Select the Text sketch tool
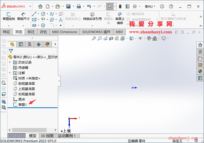The width and height of the screenshot is (204, 143). tap(61, 20)
